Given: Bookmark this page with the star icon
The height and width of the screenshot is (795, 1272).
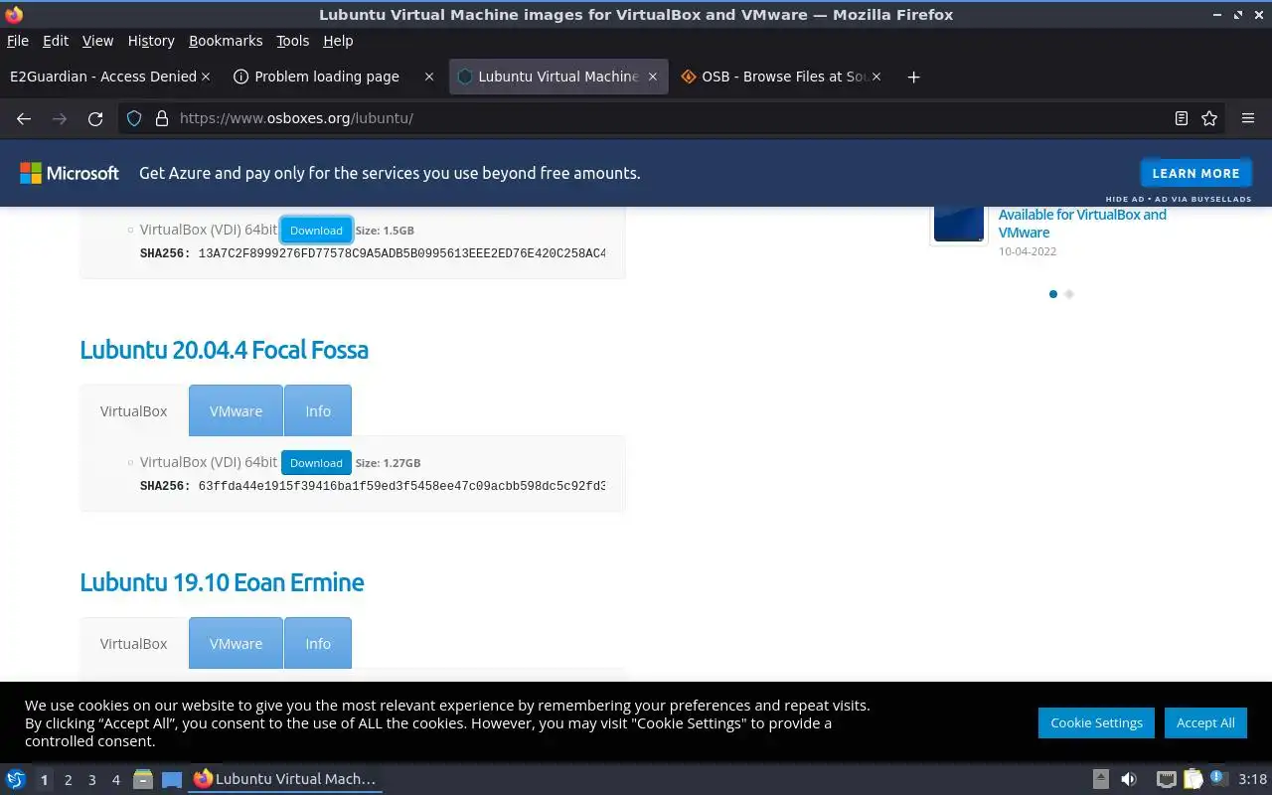Looking at the screenshot, I should click(x=1209, y=118).
